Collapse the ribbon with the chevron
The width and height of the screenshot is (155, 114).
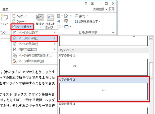click(113, 32)
